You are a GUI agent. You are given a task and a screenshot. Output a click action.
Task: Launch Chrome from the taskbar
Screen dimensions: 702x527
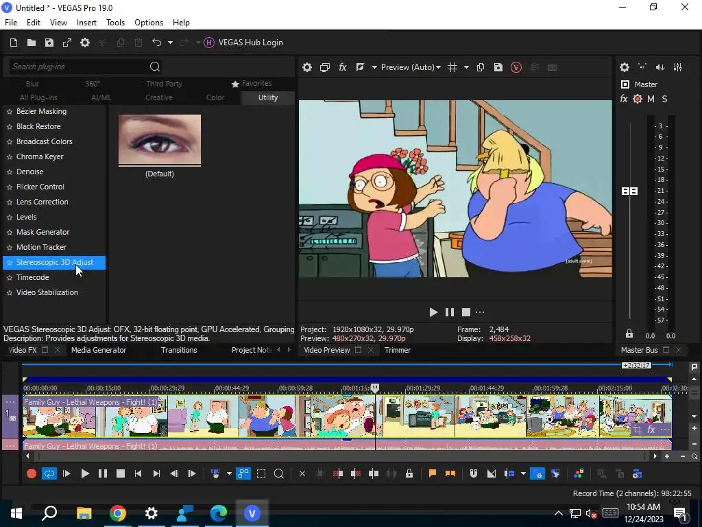tap(118, 513)
